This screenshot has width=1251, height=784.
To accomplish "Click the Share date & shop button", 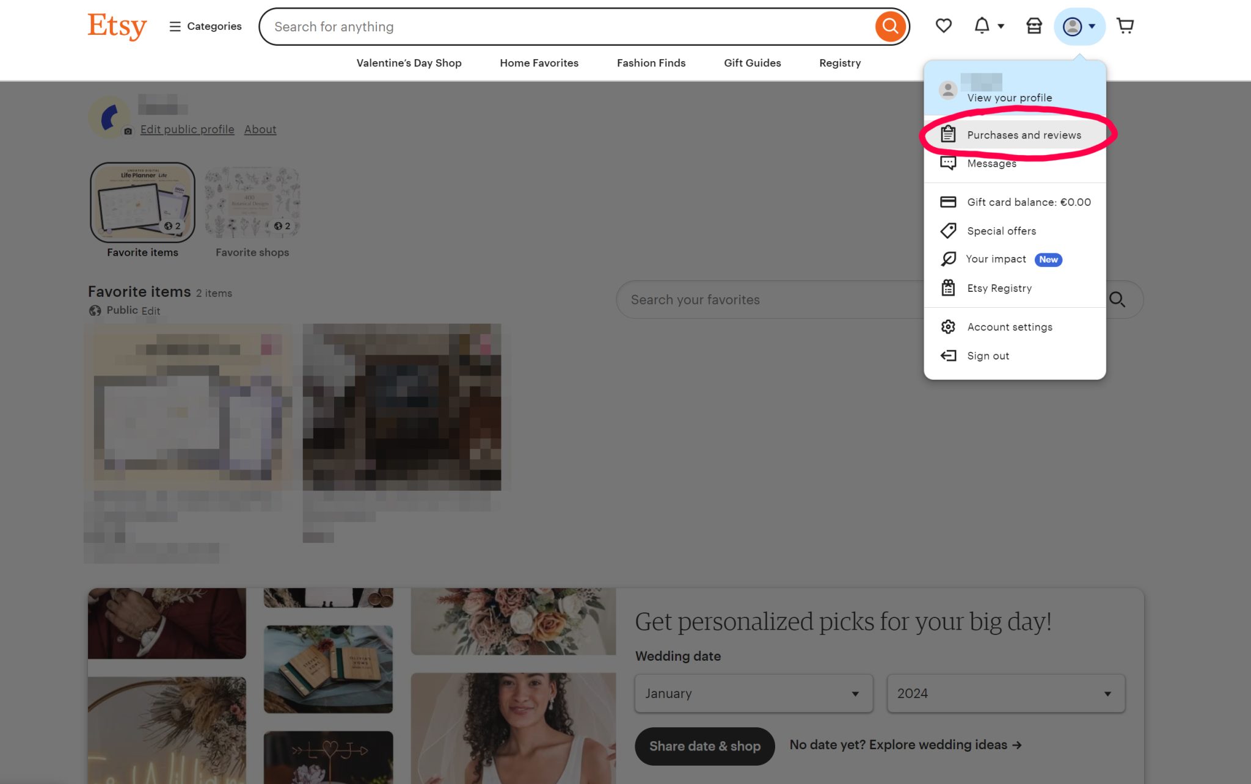I will tap(704, 746).
